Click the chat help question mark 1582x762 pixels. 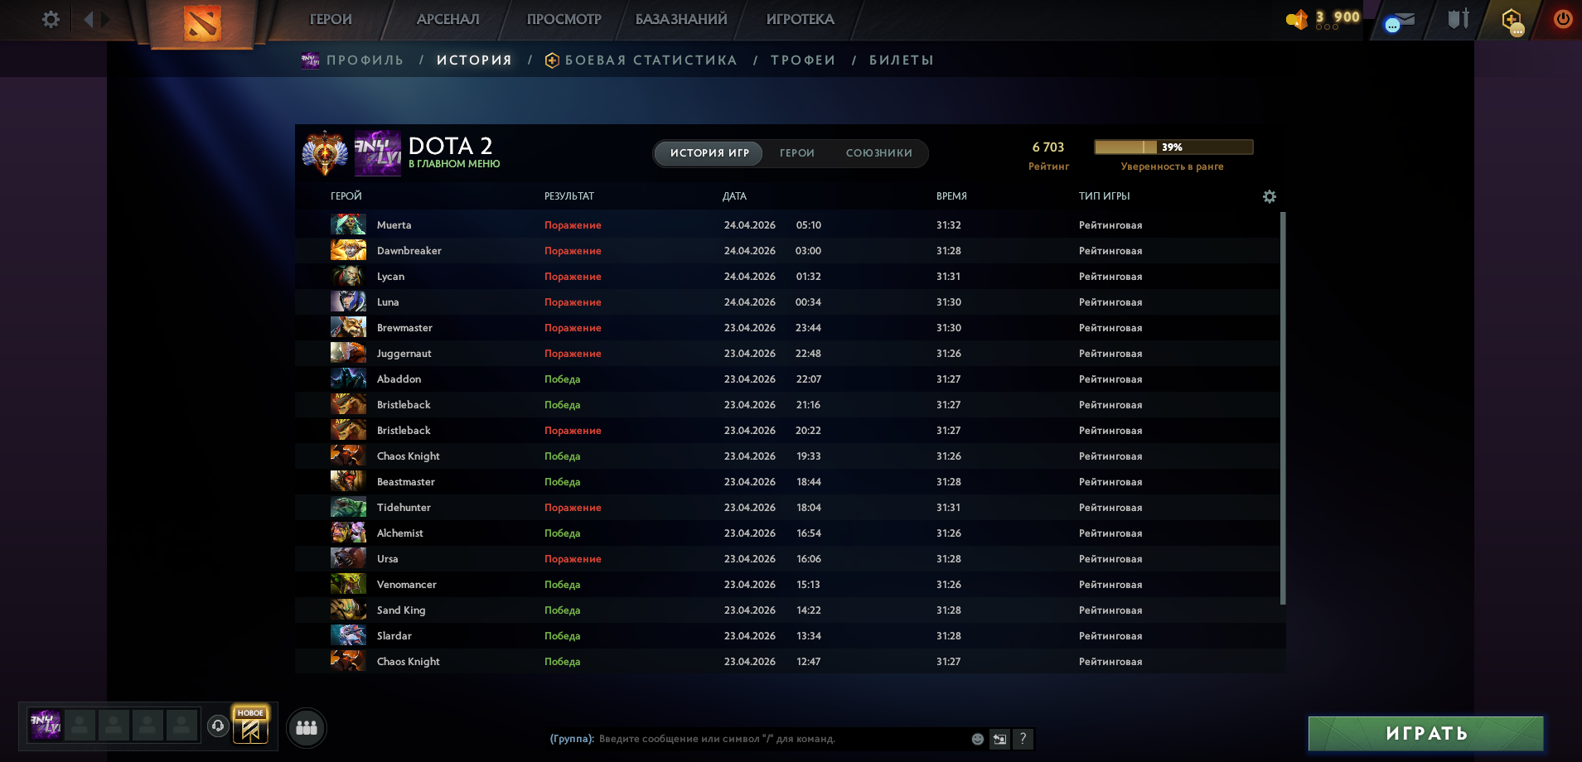(1023, 739)
